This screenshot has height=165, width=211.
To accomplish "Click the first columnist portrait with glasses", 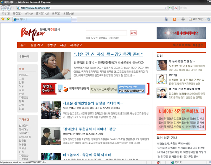I will [x=162, y=65].
